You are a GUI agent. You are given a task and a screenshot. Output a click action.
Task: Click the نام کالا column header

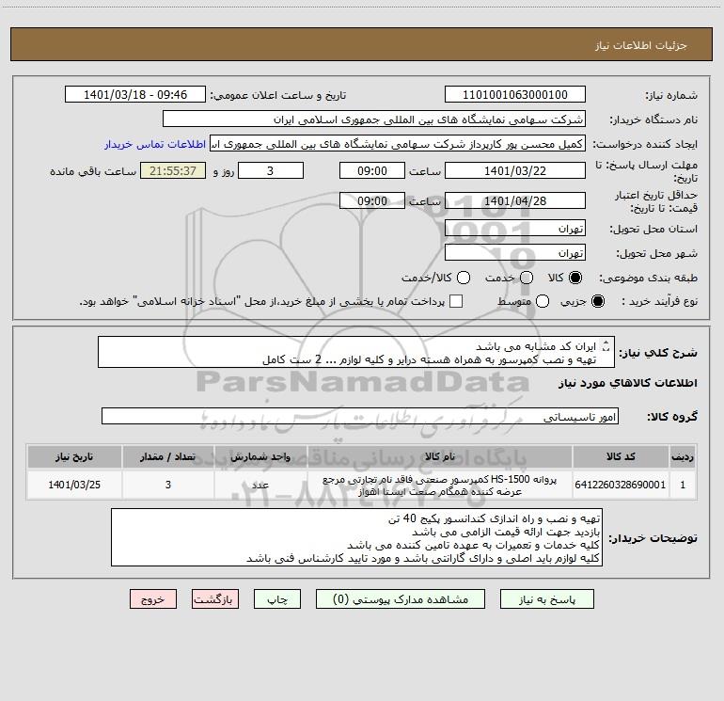[x=440, y=456]
